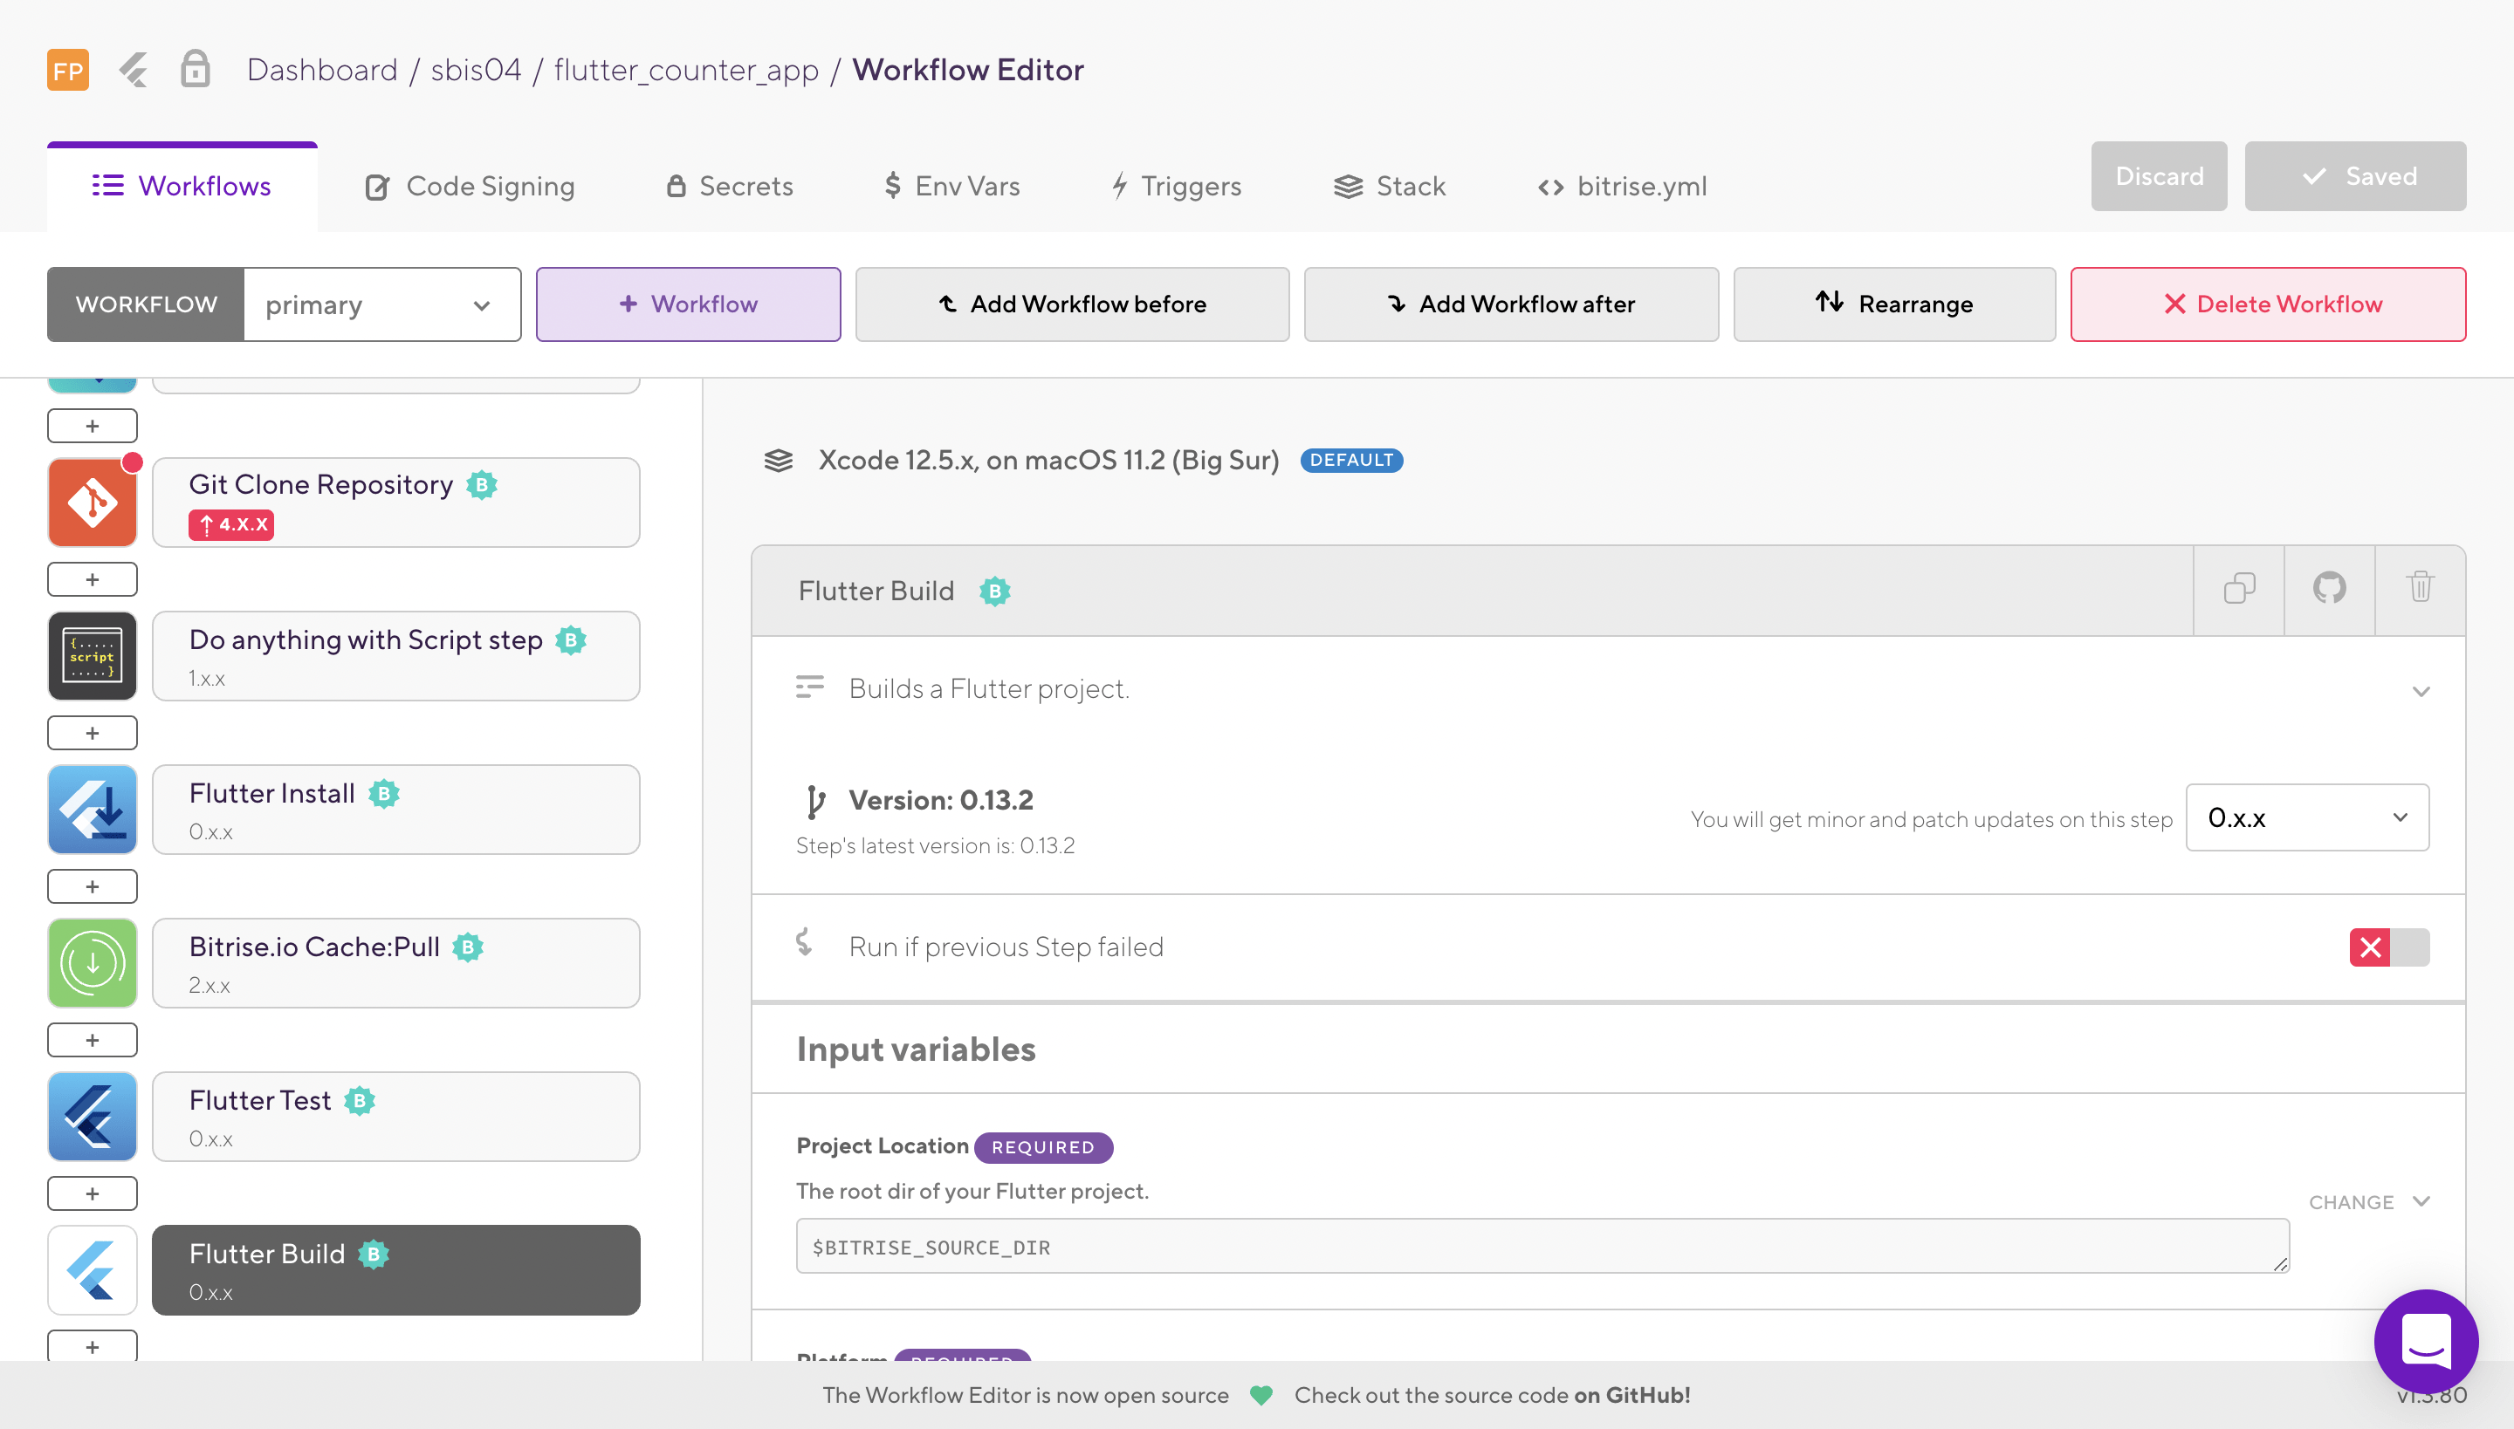Follow the on GitHub! link in the footer

[1631, 1395]
